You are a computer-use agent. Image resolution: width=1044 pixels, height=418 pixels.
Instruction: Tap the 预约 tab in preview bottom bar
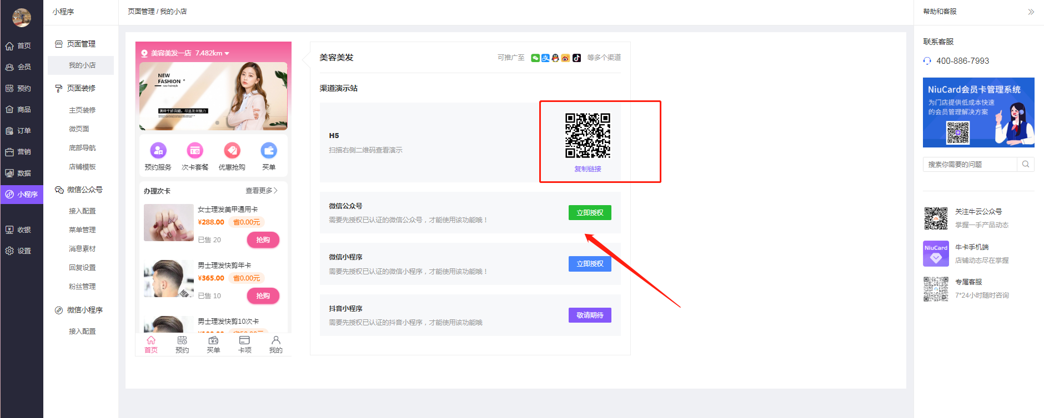(182, 344)
